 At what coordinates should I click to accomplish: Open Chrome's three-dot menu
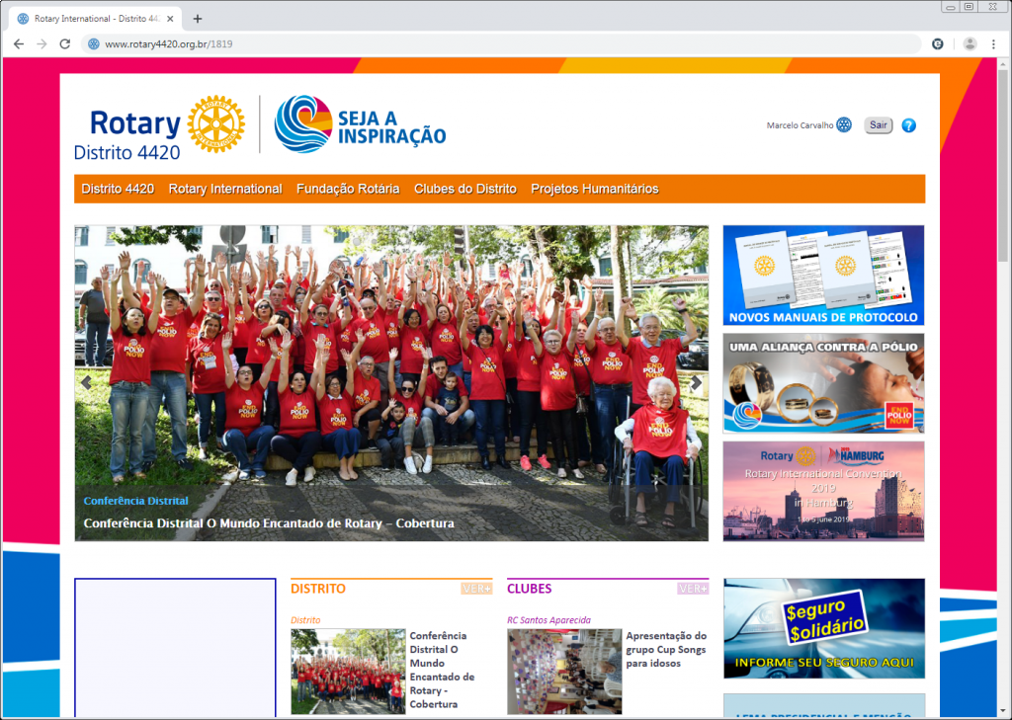click(993, 44)
